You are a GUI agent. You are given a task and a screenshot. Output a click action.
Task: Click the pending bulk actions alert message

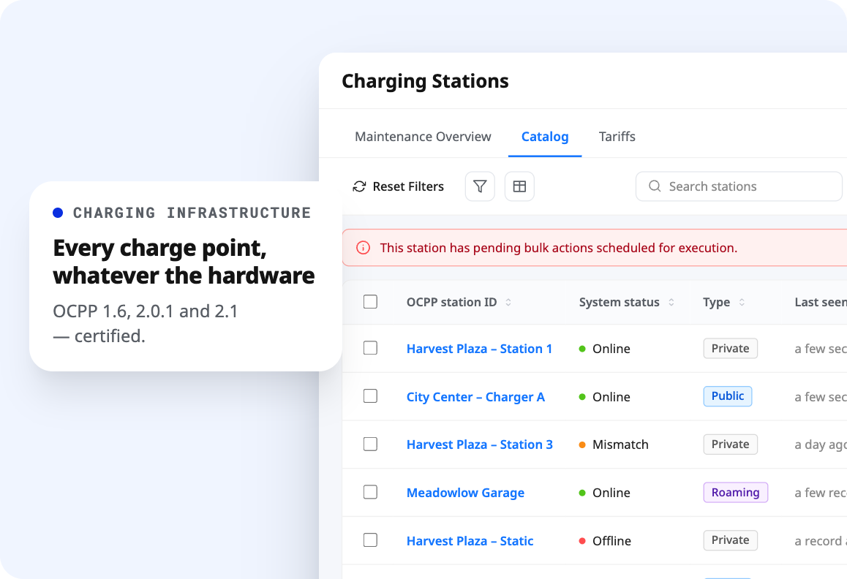(559, 248)
